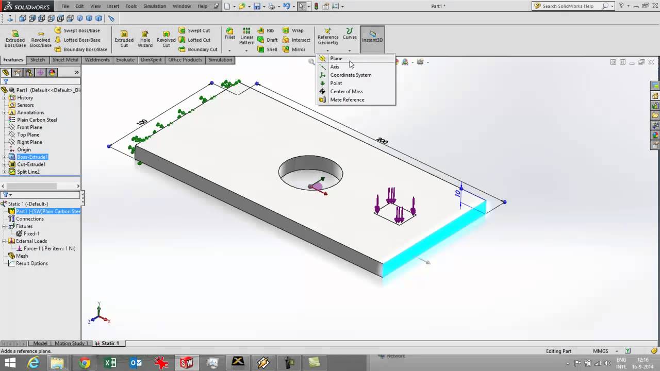Choose Coordinate System from the menu
Screen dimensions: 660x371
pyautogui.click(x=356, y=75)
